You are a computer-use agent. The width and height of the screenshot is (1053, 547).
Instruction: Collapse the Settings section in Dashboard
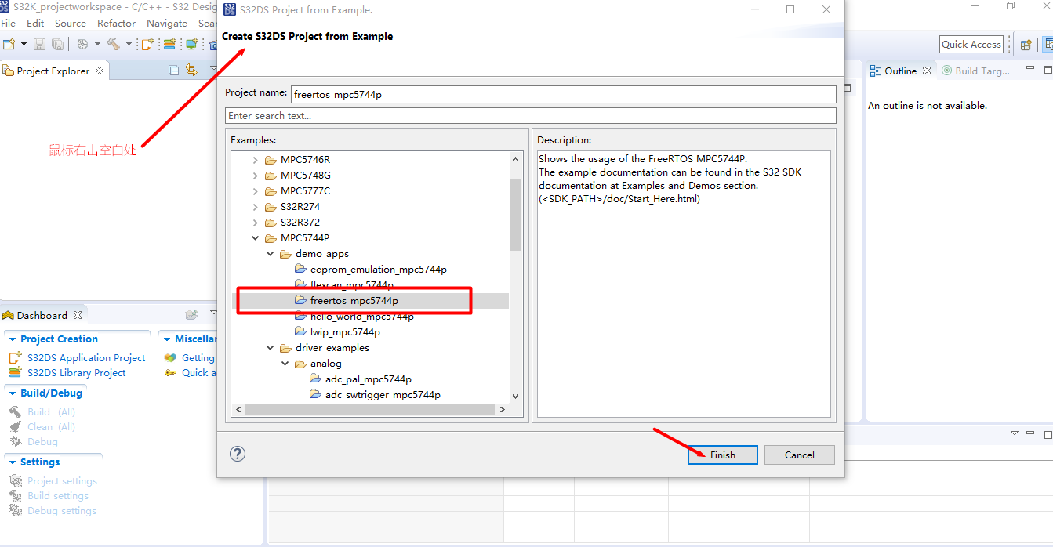[x=13, y=462]
